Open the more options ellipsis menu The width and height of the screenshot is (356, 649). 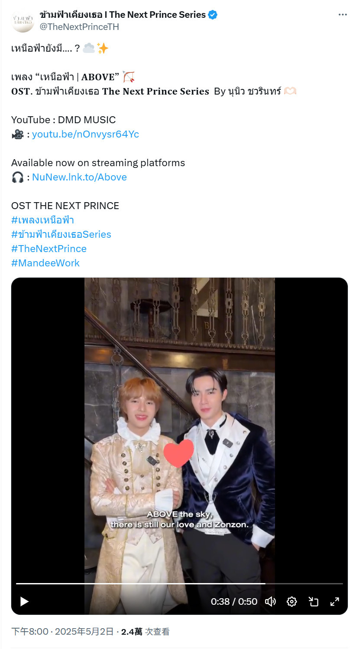pos(343,15)
